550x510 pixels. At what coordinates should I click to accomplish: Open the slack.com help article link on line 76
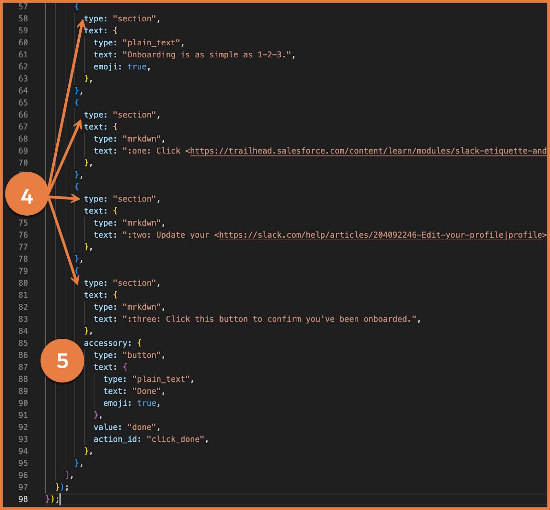(380, 235)
